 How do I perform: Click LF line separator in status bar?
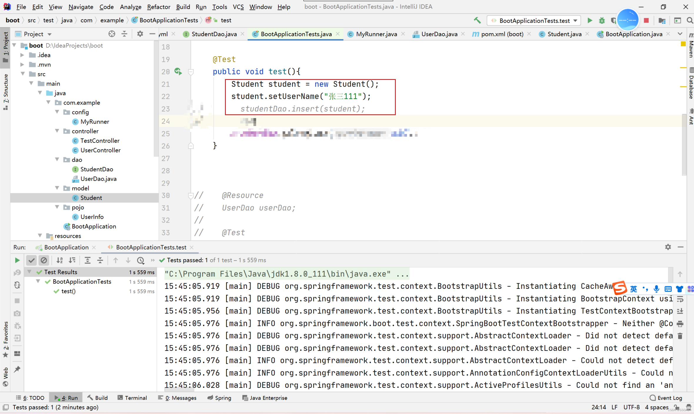(x=614, y=407)
